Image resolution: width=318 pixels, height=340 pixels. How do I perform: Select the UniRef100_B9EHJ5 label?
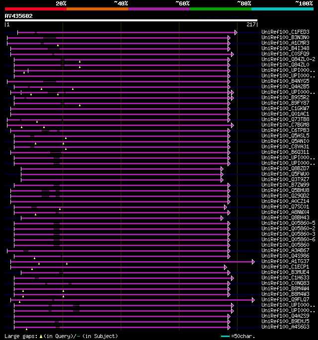(285, 321)
